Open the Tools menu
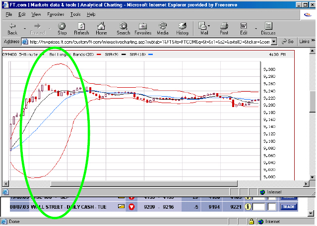 coord(75,14)
